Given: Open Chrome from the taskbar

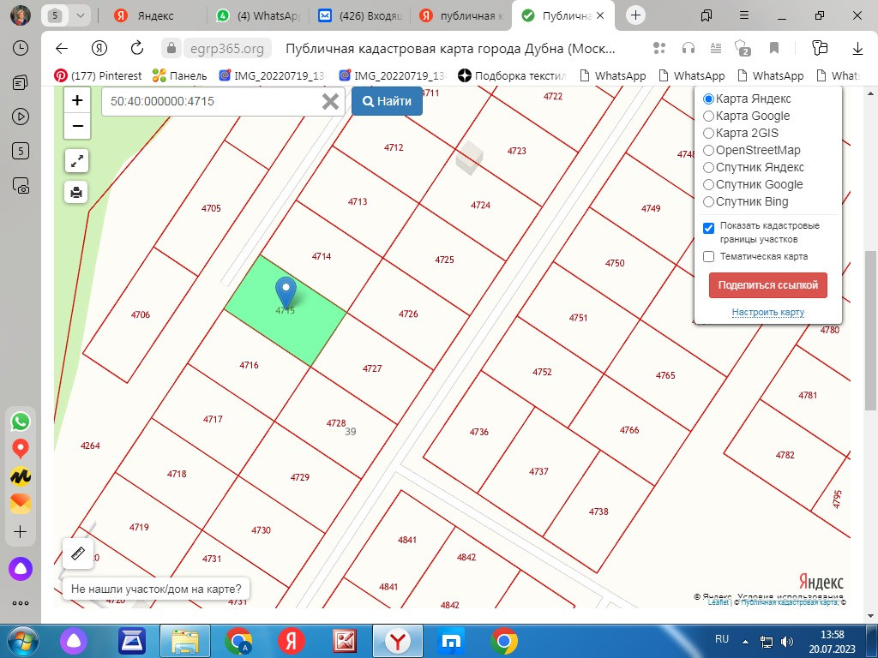Looking at the screenshot, I should (x=504, y=641).
